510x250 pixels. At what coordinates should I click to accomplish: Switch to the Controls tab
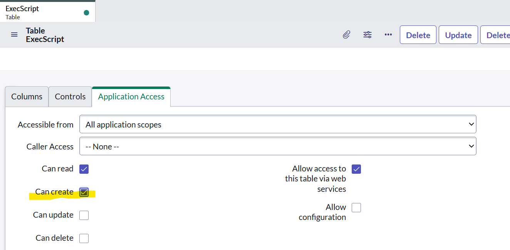coord(70,97)
